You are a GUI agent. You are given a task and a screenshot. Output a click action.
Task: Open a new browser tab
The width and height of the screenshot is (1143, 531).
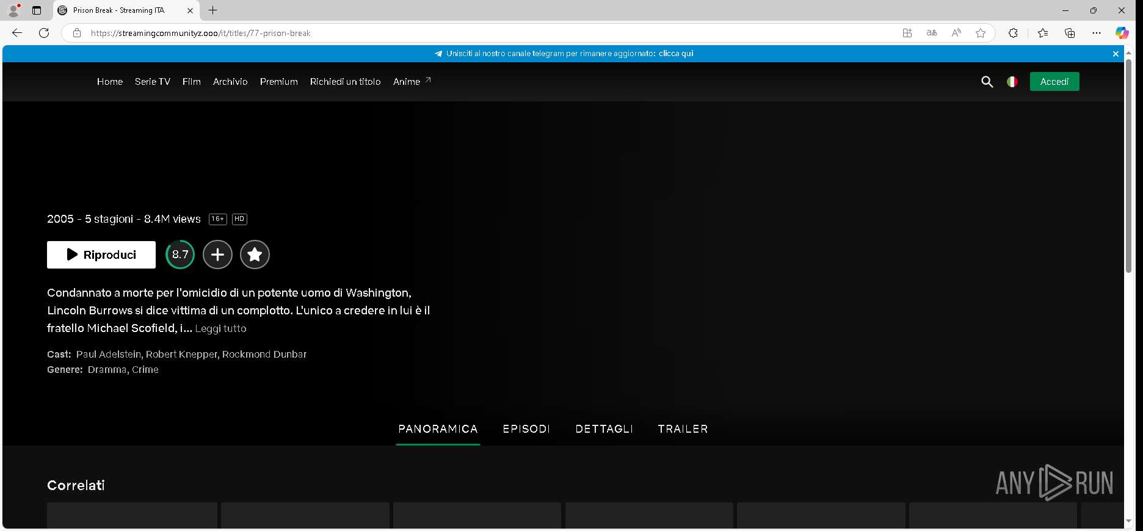[212, 10]
